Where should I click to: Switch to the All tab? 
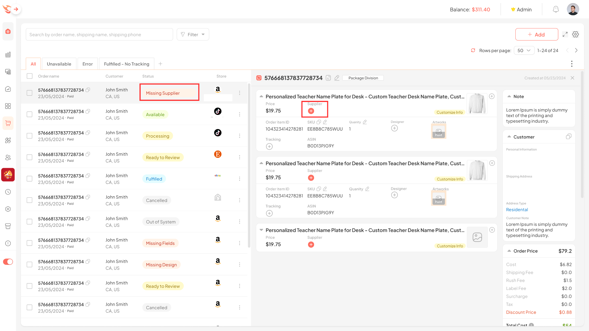(33, 64)
